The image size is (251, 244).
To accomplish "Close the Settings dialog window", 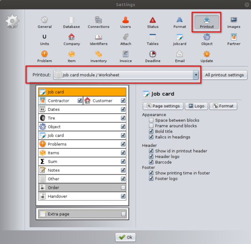I will (247, 5).
